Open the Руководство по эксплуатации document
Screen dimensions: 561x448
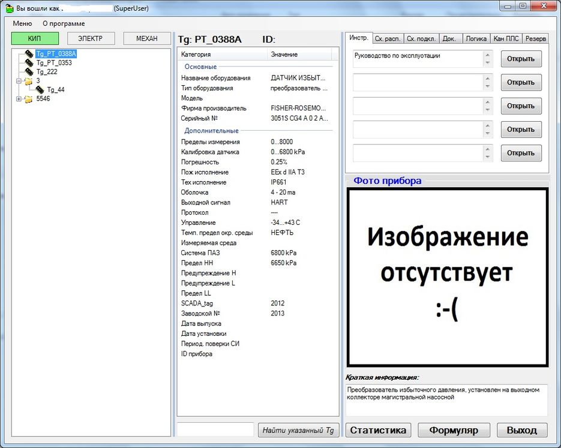[521, 59]
